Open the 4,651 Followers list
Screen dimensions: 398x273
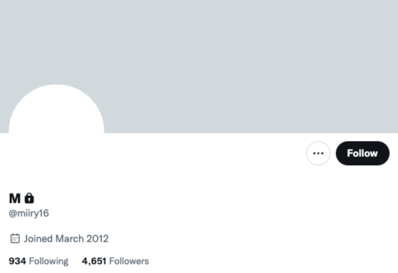pos(115,261)
